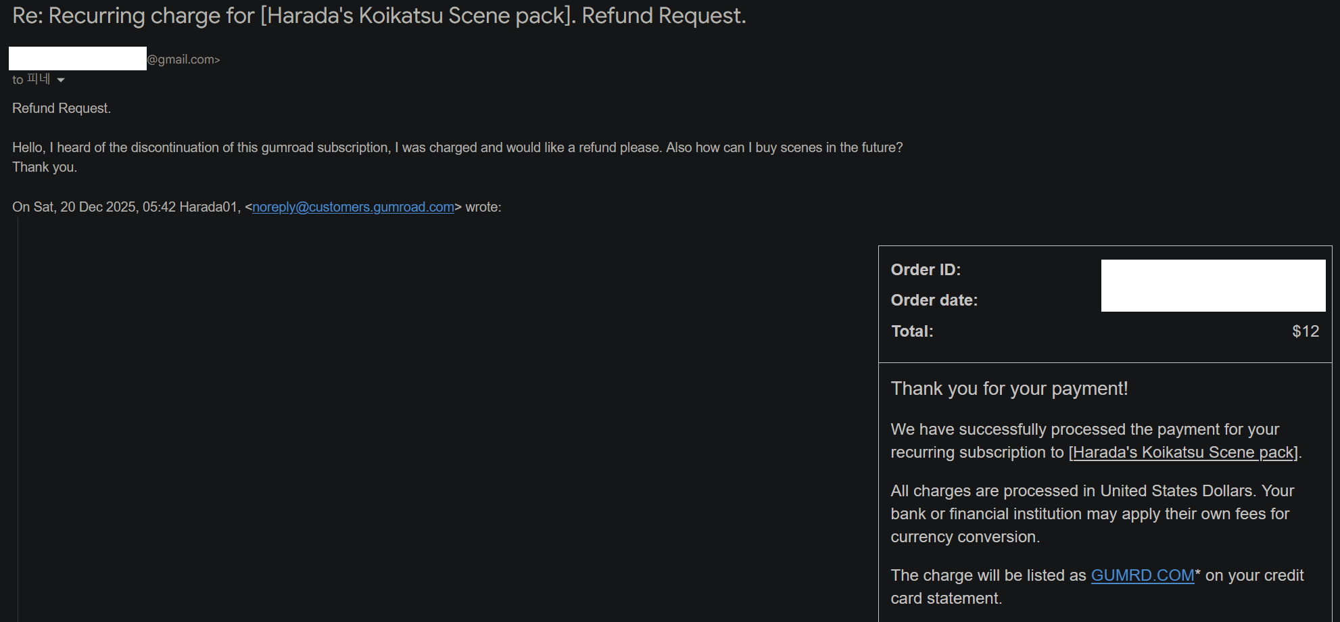This screenshot has height=622, width=1340.
Task: Click the email subject line heading
Action: point(379,16)
